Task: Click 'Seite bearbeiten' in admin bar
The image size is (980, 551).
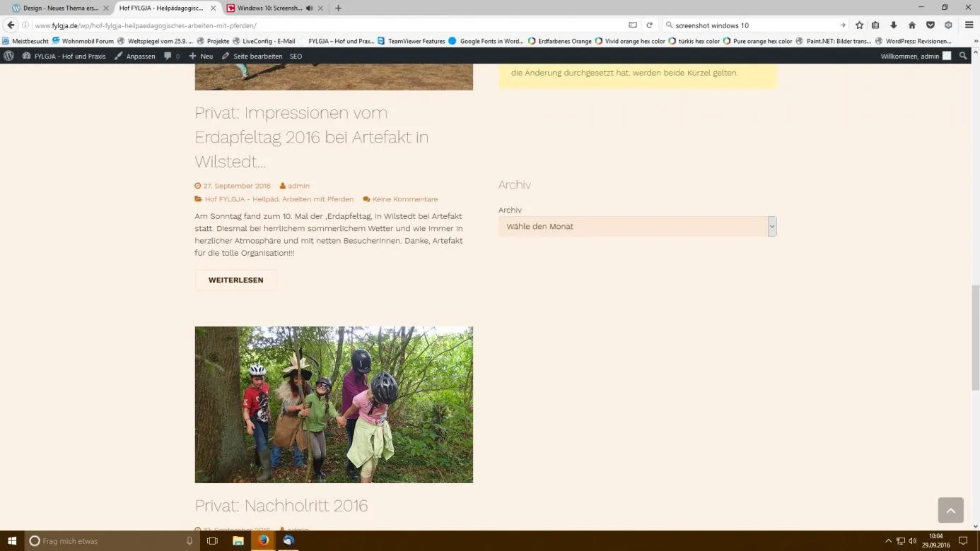Action: pos(252,56)
